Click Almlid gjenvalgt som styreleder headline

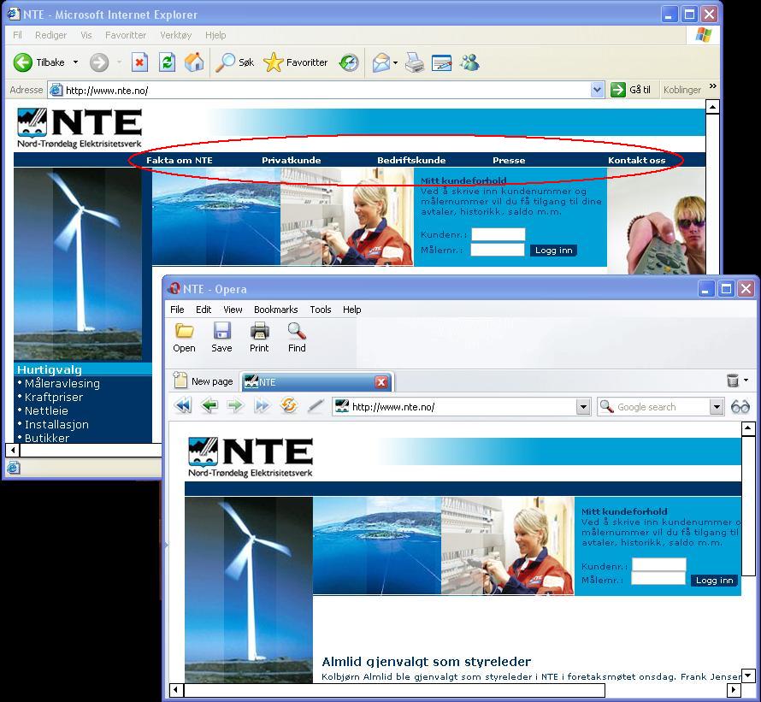(x=426, y=662)
